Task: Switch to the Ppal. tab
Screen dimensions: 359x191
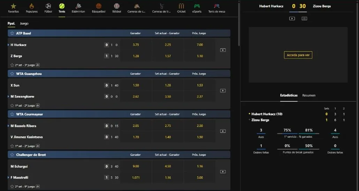Action: click(12, 23)
